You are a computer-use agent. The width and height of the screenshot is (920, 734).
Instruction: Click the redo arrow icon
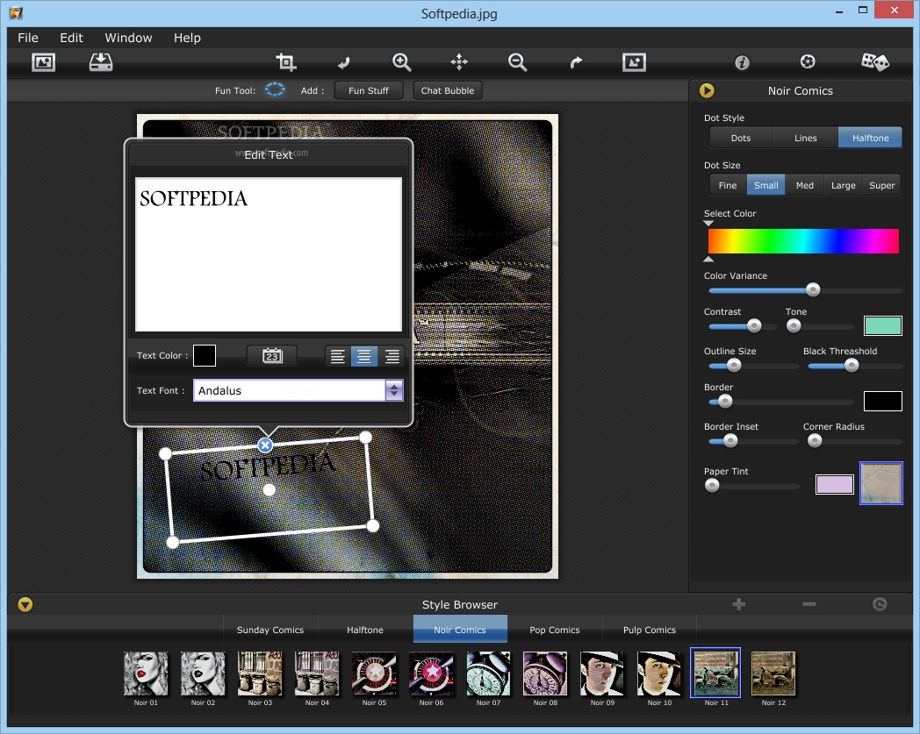[576, 62]
